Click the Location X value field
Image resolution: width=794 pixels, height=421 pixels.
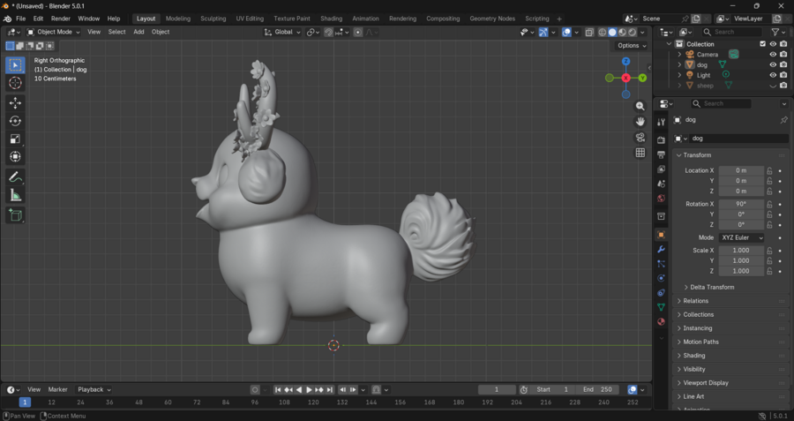tap(741, 170)
